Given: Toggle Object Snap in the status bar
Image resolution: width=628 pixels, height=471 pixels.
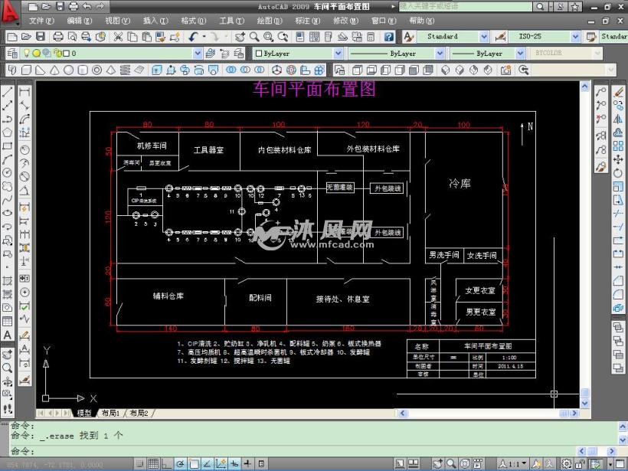Looking at the screenshot, I should pos(195,463).
